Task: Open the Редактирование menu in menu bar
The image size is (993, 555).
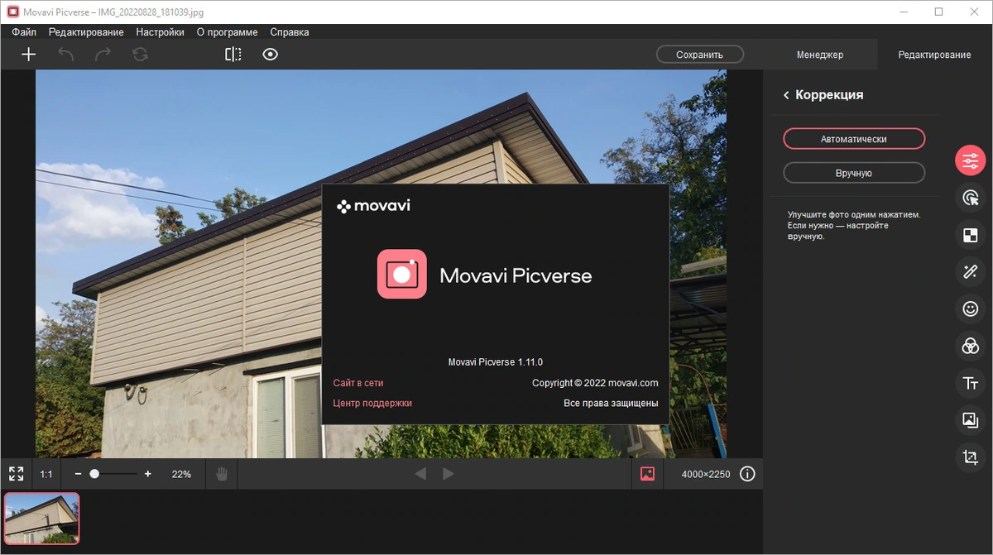Action: point(86,32)
